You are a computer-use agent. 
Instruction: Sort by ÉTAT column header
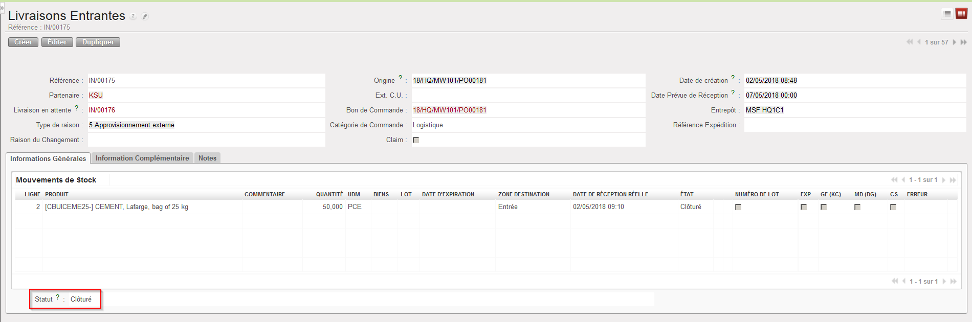(687, 194)
